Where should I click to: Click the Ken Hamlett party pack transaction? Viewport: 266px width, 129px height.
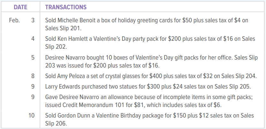(x=150, y=43)
